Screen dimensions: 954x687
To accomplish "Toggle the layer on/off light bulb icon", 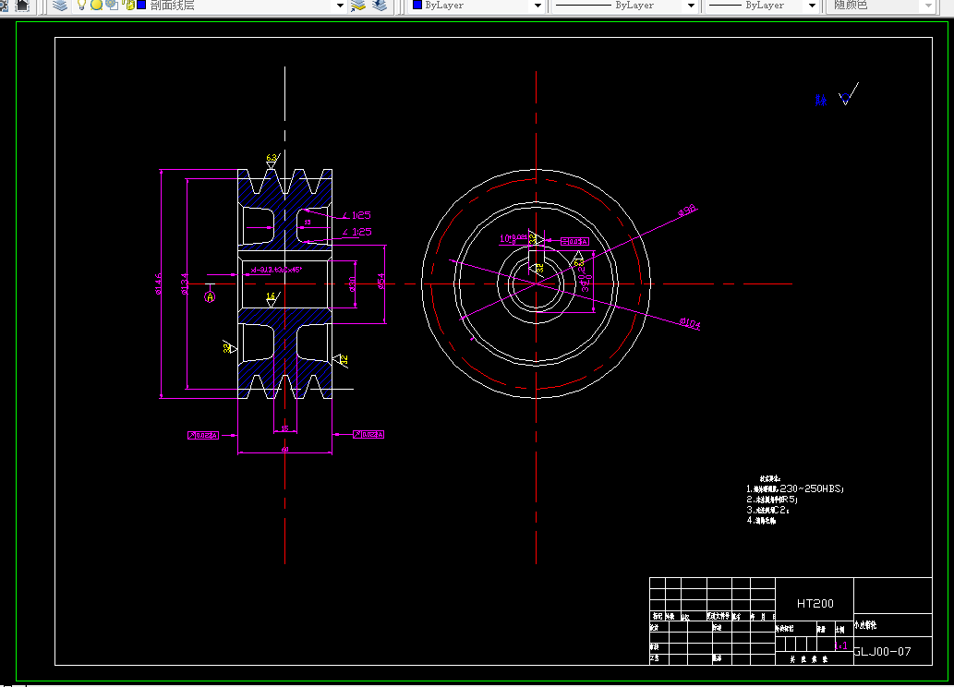I will coord(81,5).
